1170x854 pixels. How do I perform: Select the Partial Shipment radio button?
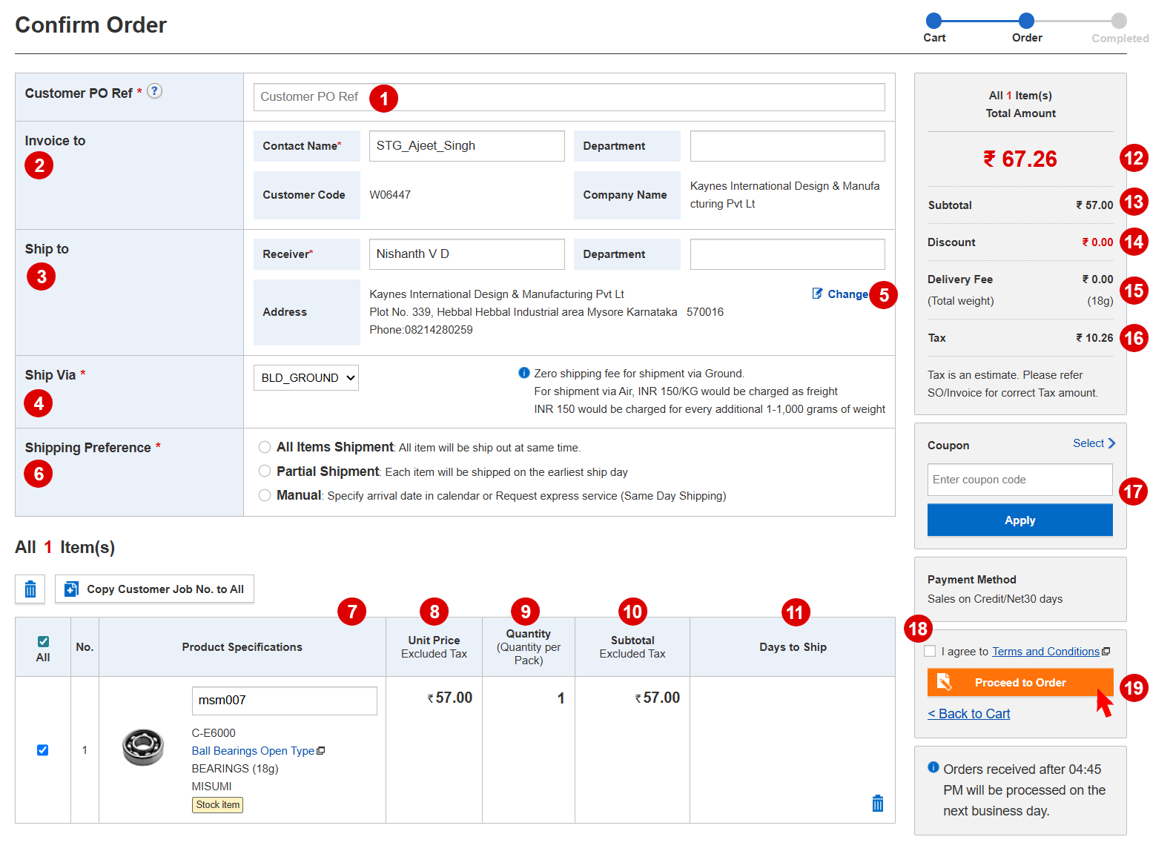[x=265, y=471]
